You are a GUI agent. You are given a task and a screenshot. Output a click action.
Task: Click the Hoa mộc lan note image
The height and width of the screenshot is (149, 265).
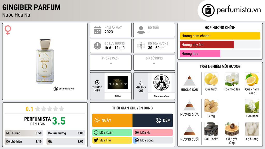click(232, 79)
